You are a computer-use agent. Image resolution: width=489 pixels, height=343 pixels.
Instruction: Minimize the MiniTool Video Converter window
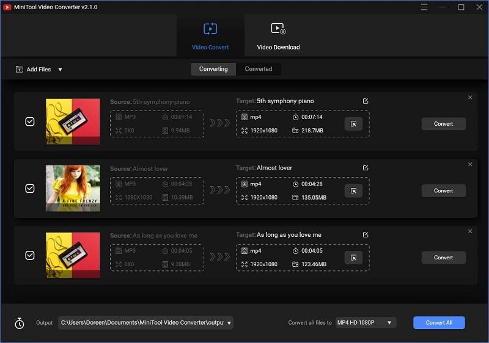pos(442,7)
